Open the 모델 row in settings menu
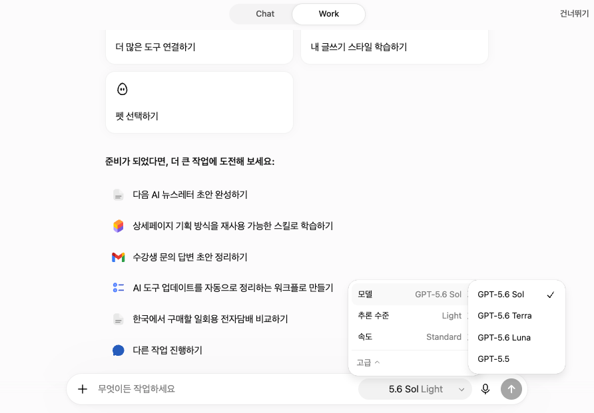The width and height of the screenshot is (594, 413). pos(410,294)
